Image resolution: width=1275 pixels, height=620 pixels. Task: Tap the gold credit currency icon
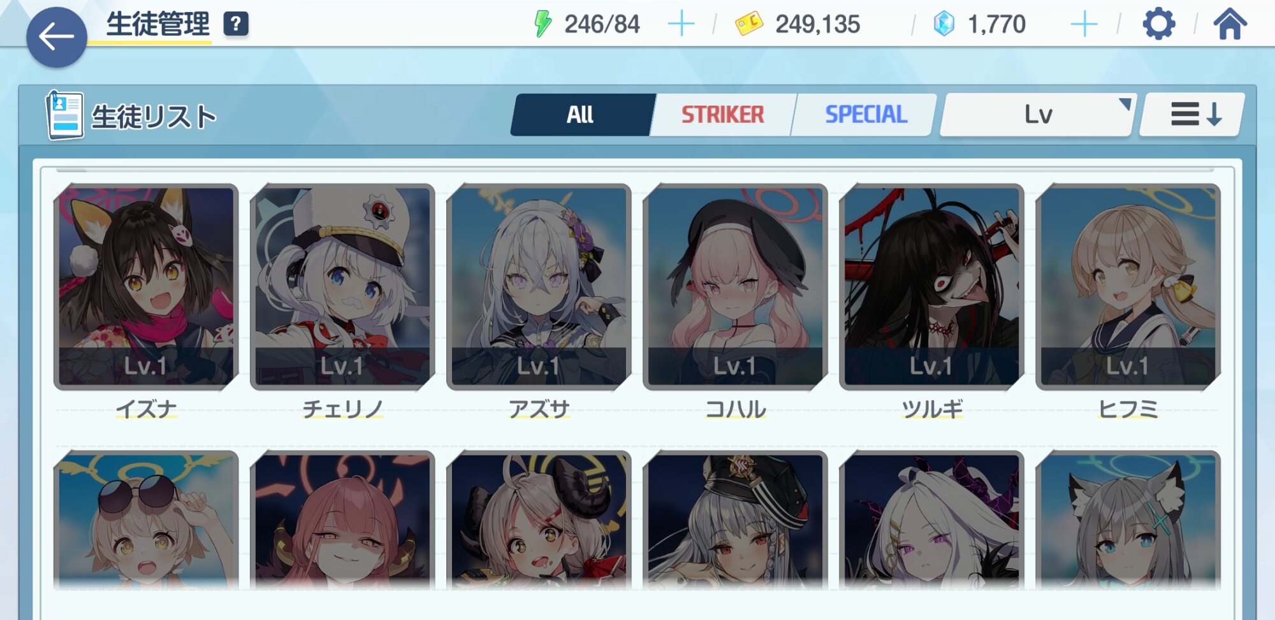[749, 24]
